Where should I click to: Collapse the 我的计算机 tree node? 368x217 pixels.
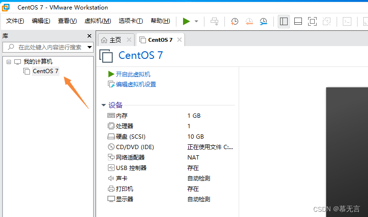9,62
